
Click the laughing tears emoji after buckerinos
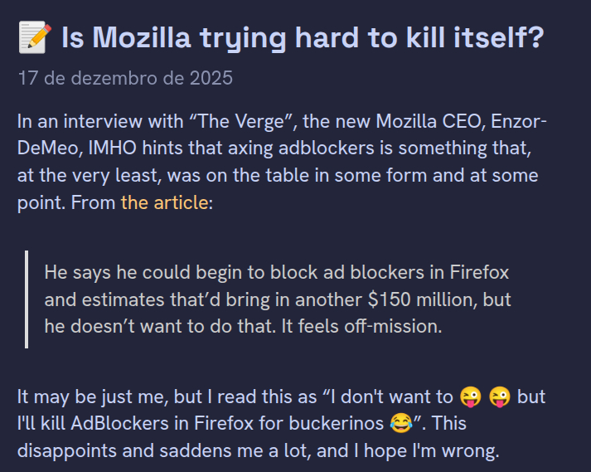[x=401, y=424]
